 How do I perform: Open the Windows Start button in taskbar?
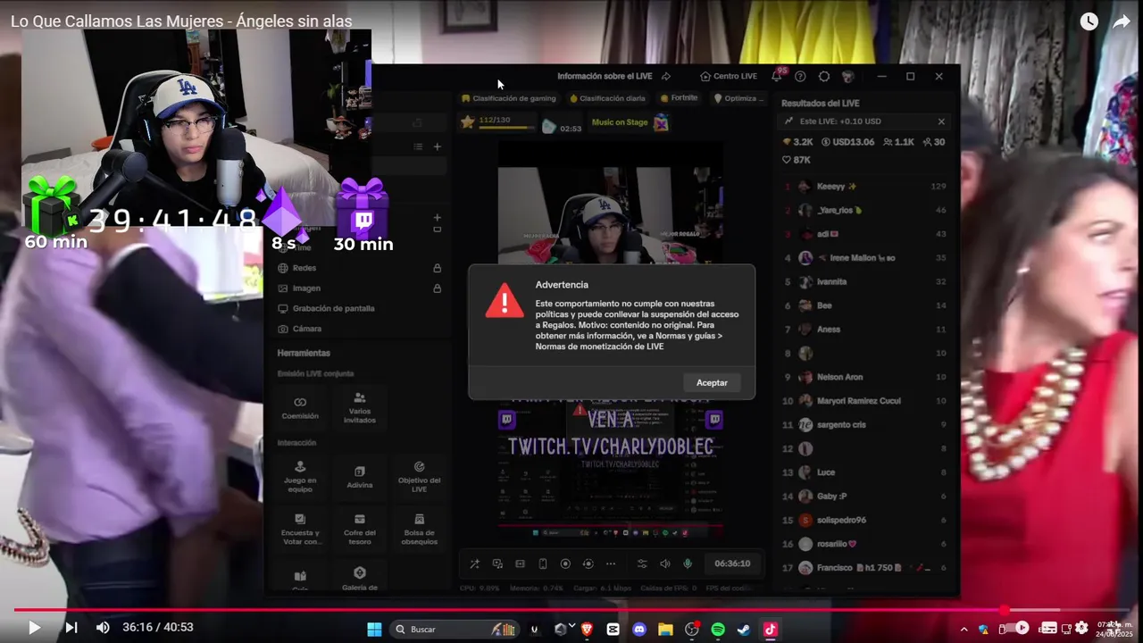(374, 629)
